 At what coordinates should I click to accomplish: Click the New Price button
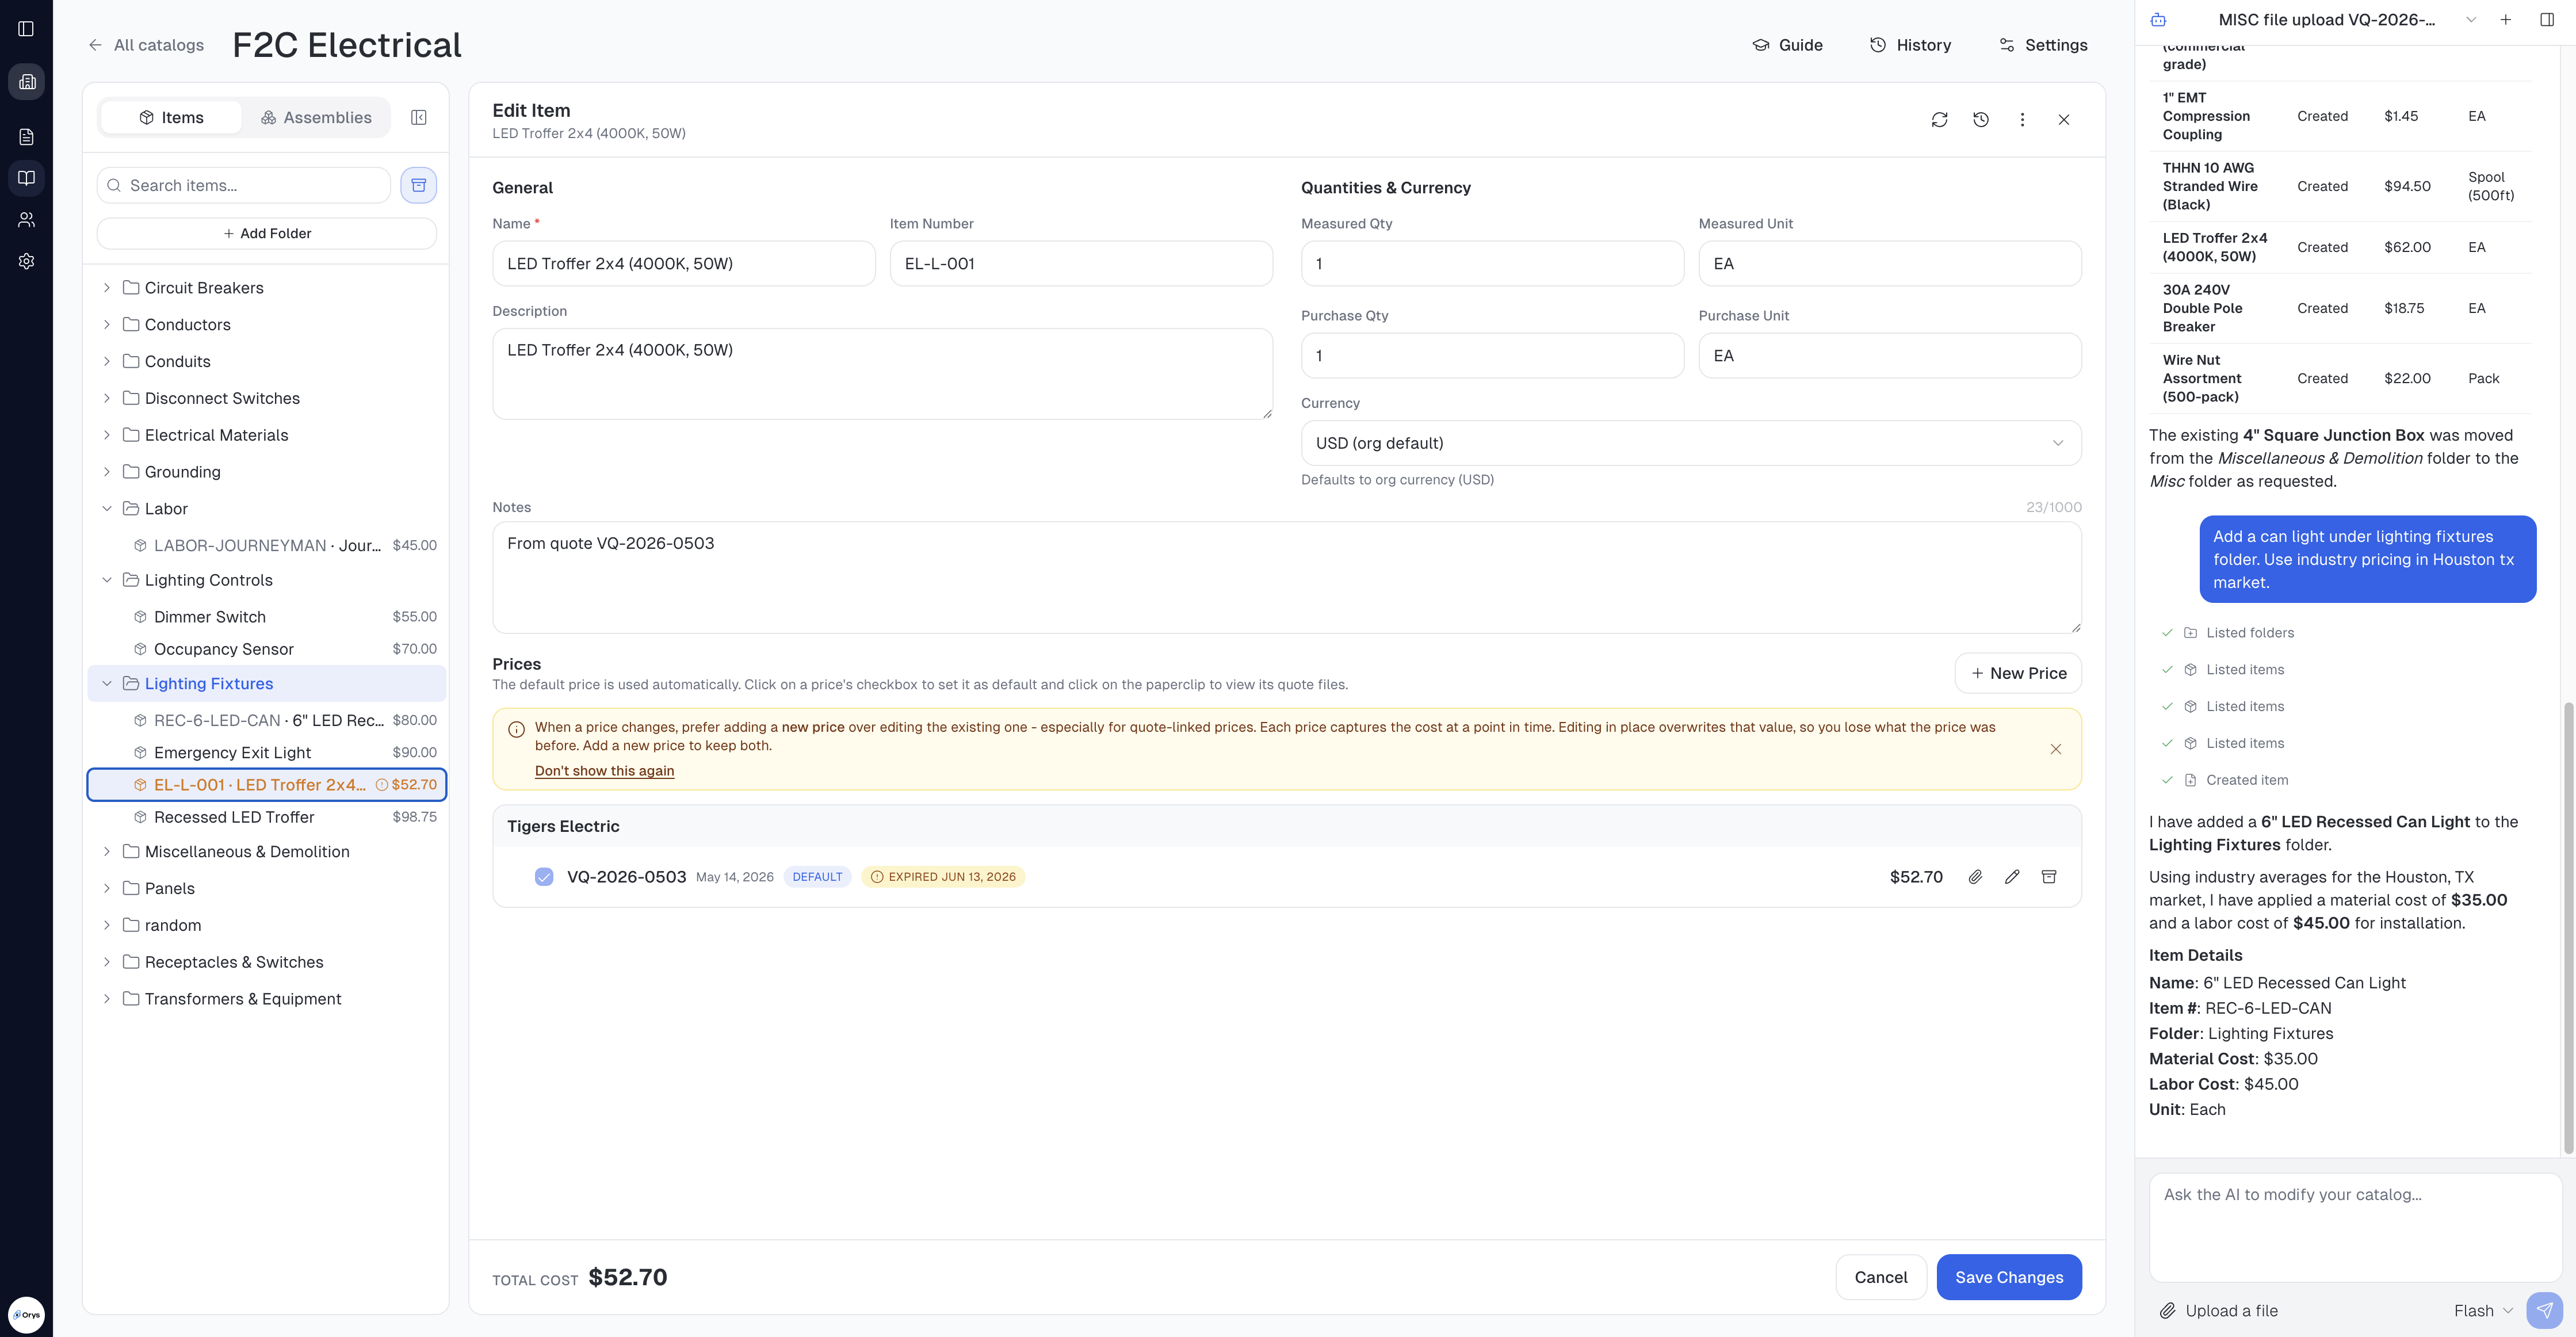2018,673
